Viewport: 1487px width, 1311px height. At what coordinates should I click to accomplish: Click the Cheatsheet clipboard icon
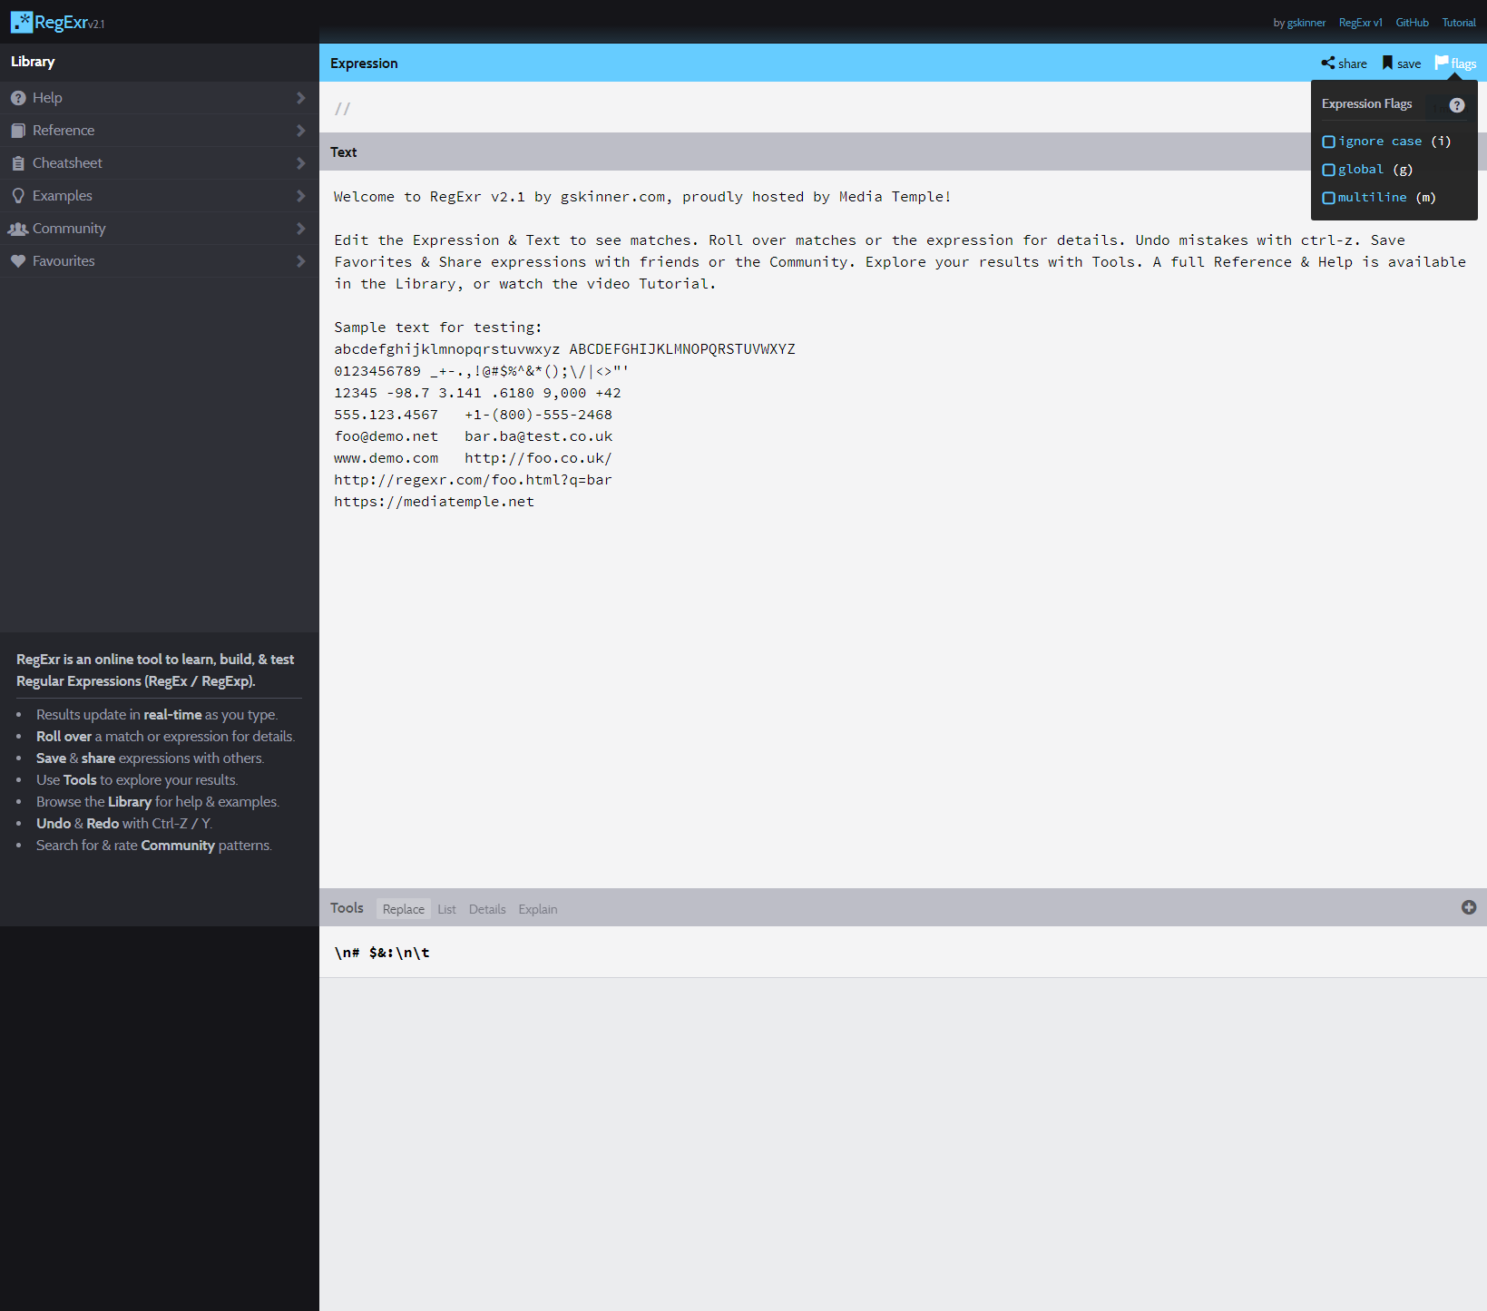click(x=18, y=163)
